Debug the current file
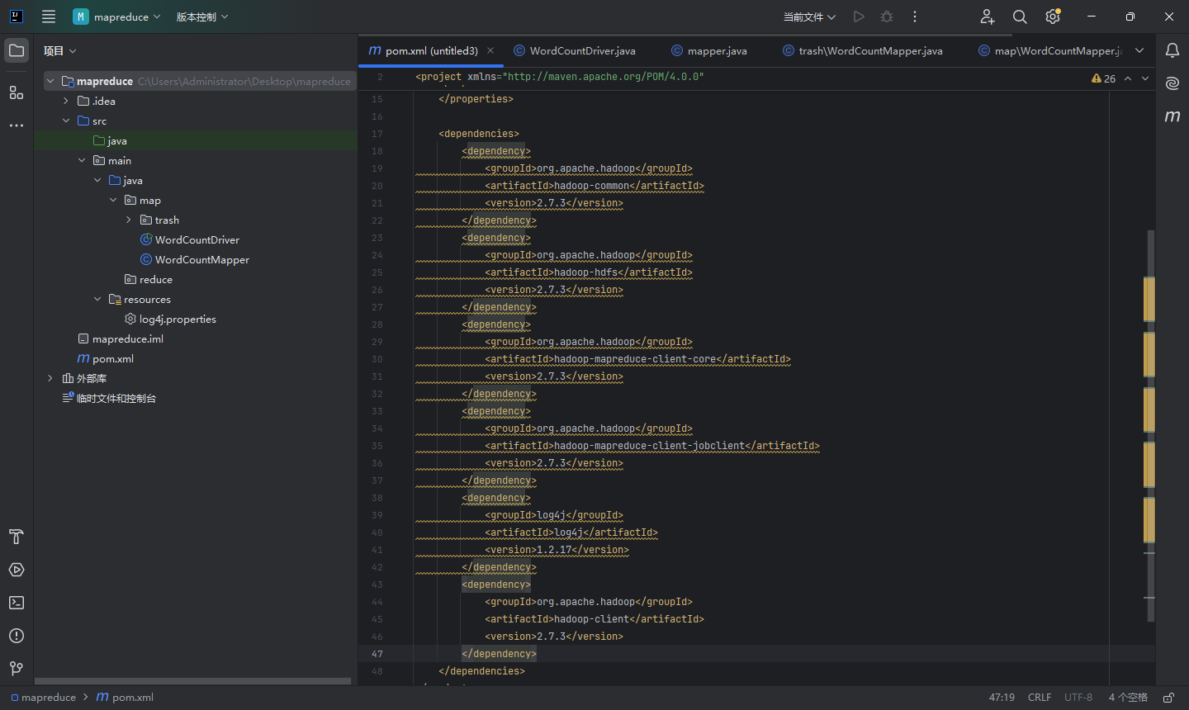Image resolution: width=1189 pixels, height=710 pixels. (x=887, y=17)
